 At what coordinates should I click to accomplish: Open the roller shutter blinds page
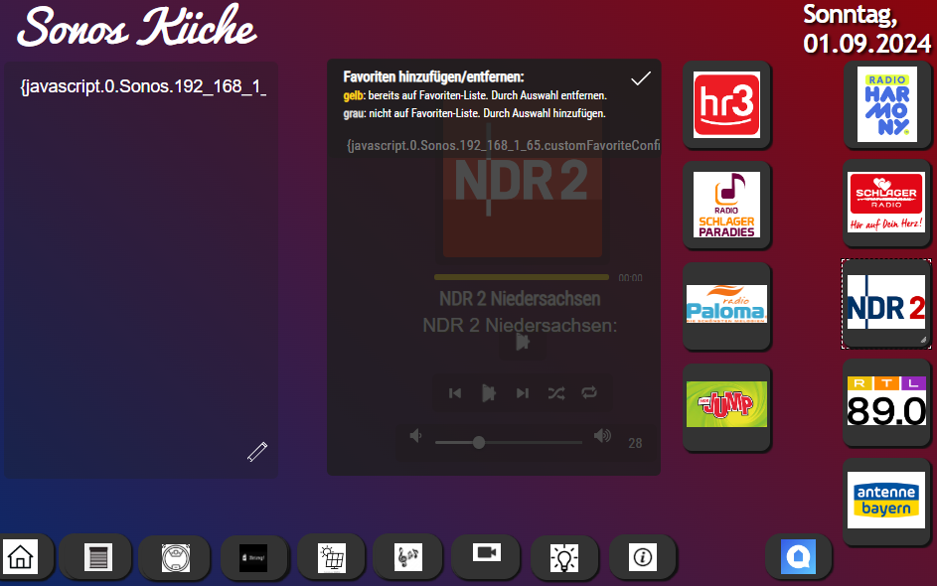click(x=96, y=557)
